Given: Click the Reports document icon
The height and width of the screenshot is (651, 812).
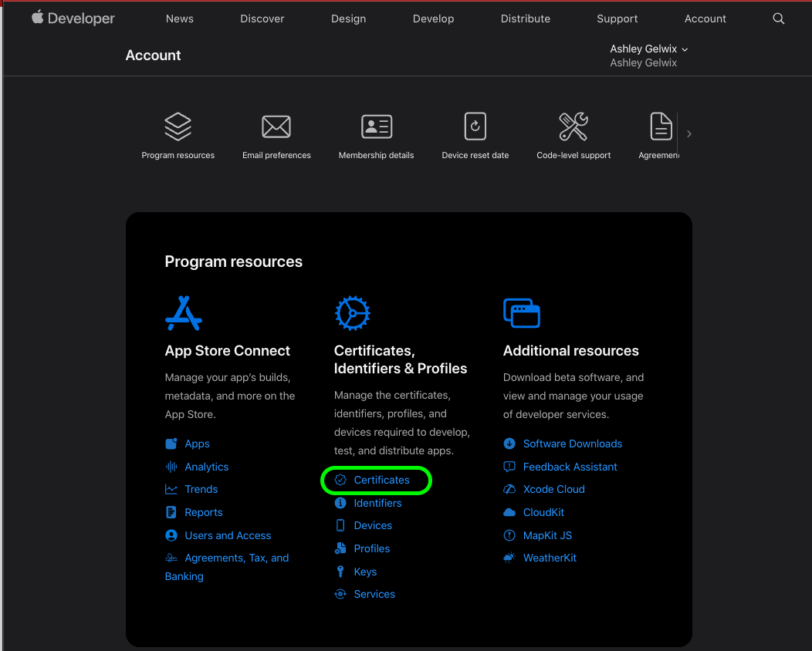Looking at the screenshot, I should click(x=171, y=512).
